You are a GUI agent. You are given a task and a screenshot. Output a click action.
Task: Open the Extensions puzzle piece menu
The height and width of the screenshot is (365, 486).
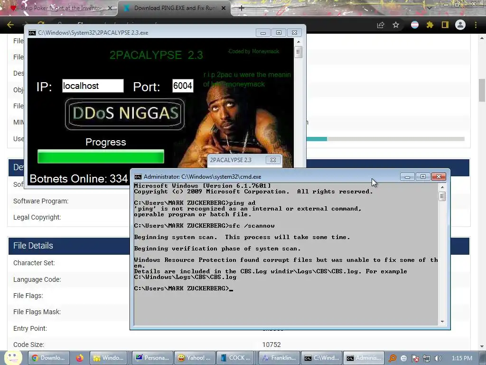coord(430,25)
